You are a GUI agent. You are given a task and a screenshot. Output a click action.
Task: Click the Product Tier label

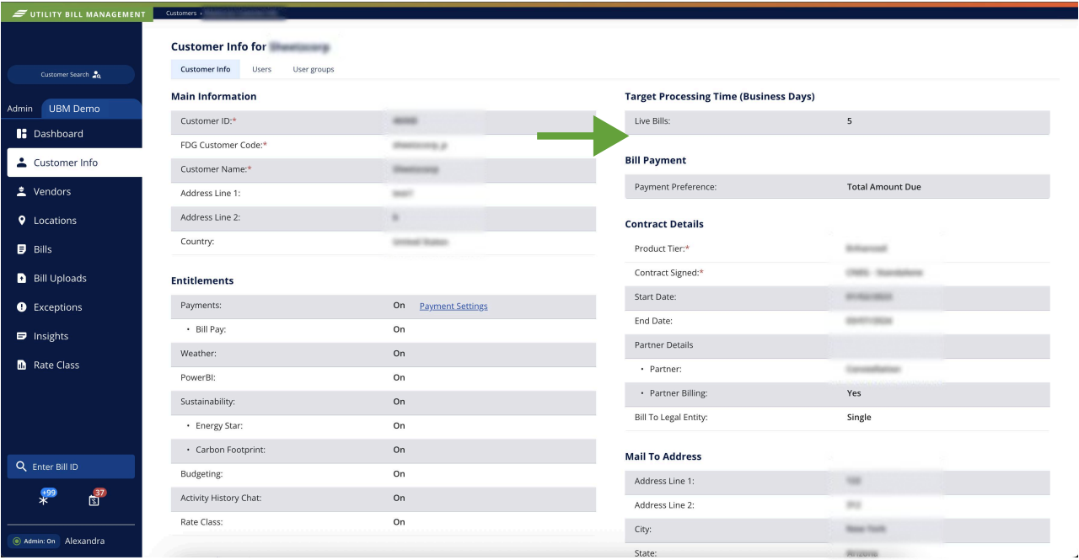[x=662, y=248]
